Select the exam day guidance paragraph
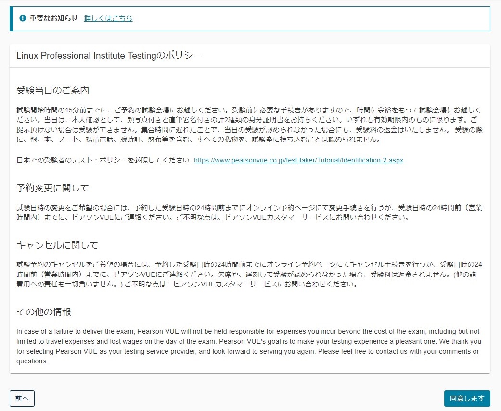Viewport: 501px width, 411px height. click(241, 124)
